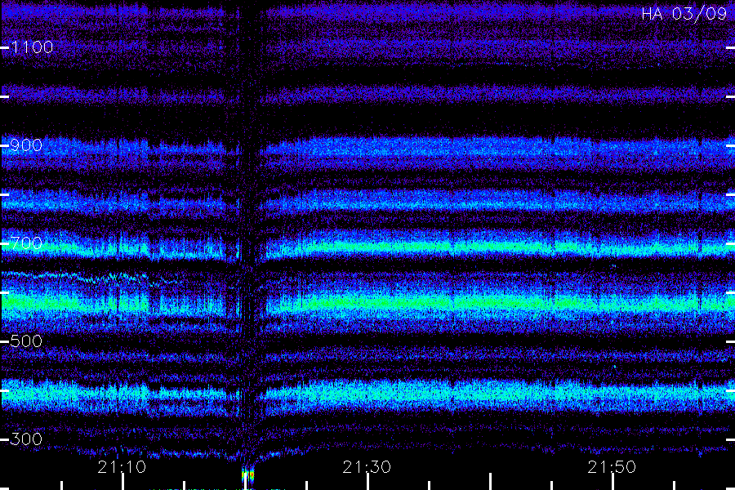Click the 900 frequency axis label
735x490 pixels.
point(26,145)
